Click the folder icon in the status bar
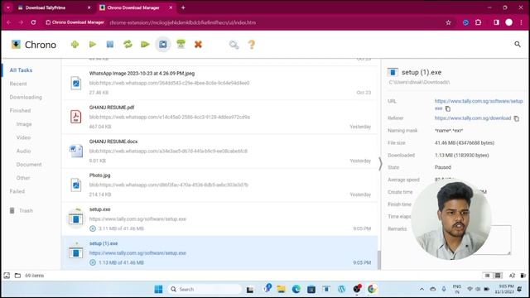Image resolution: width=530 pixels, height=298 pixels. tap(17, 276)
